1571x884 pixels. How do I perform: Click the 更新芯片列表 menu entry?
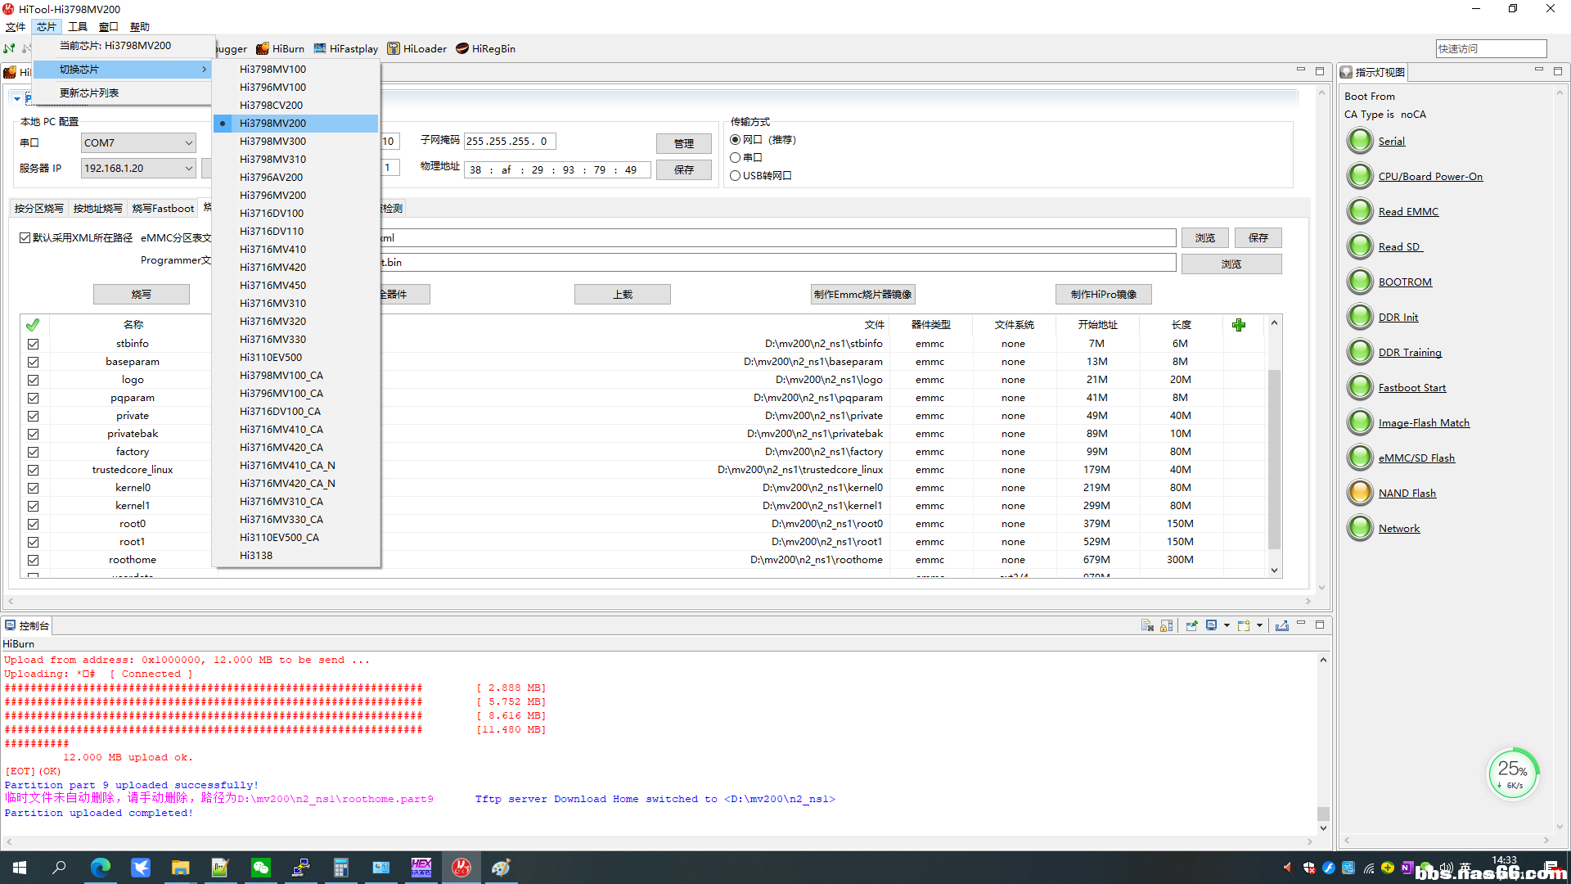point(89,92)
